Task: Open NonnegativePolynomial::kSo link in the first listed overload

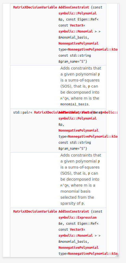Action: click(93, 50)
